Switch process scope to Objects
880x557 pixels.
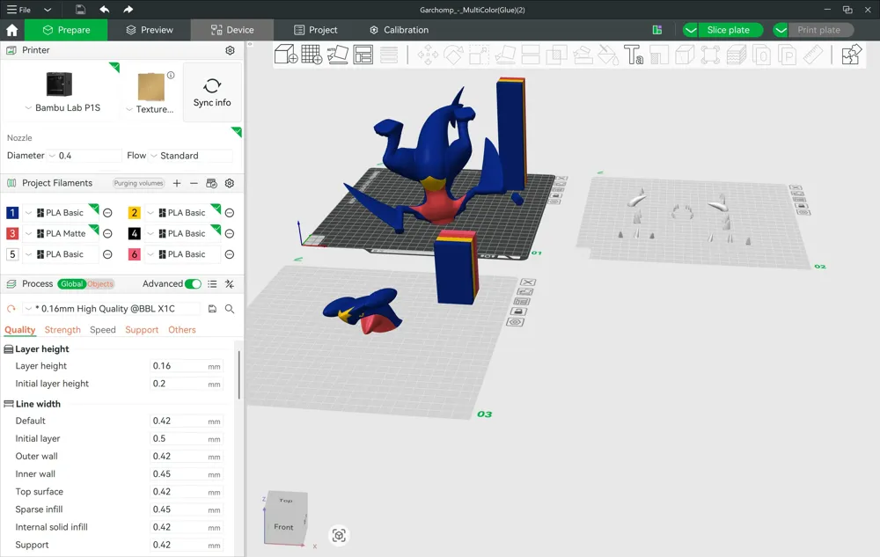pos(100,284)
